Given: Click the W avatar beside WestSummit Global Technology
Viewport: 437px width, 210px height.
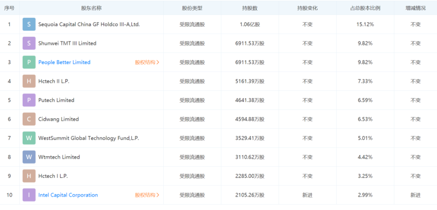Looking at the screenshot, I should 29,138.
